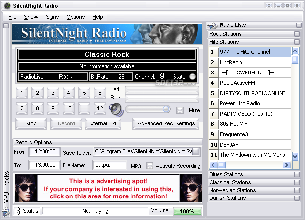
Task: Click the browse button for Save folder
Action: tap(196, 152)
